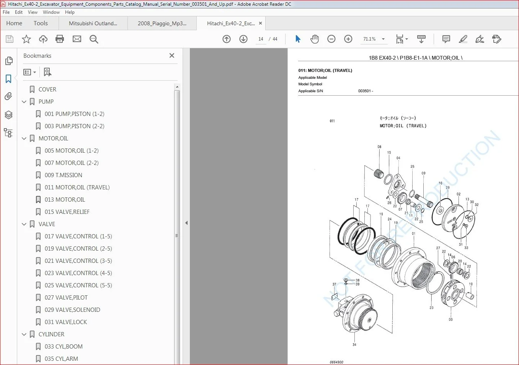The height and width of the screenshot is (365, 519).
Task: Open the File menu
Action: (6, 12)
